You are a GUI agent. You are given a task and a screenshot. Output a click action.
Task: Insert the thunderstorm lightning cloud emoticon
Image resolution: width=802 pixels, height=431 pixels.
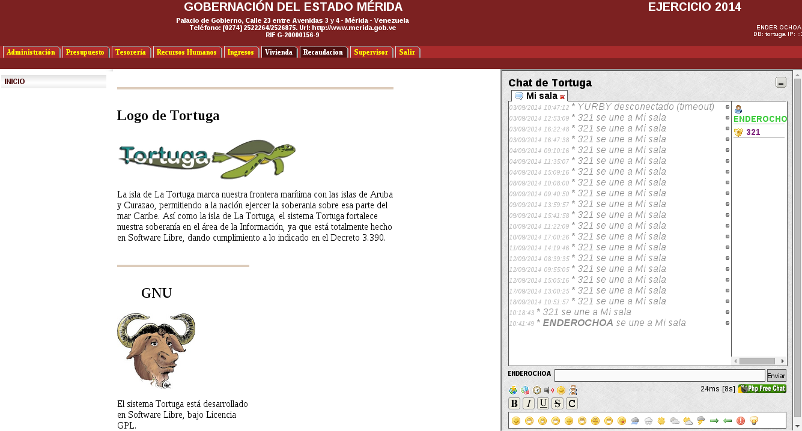coord(700,420)
